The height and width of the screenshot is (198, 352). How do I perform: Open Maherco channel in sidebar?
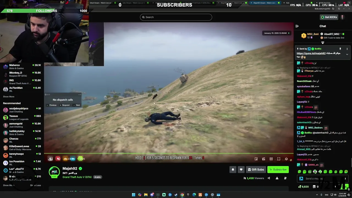coord(22,67)
